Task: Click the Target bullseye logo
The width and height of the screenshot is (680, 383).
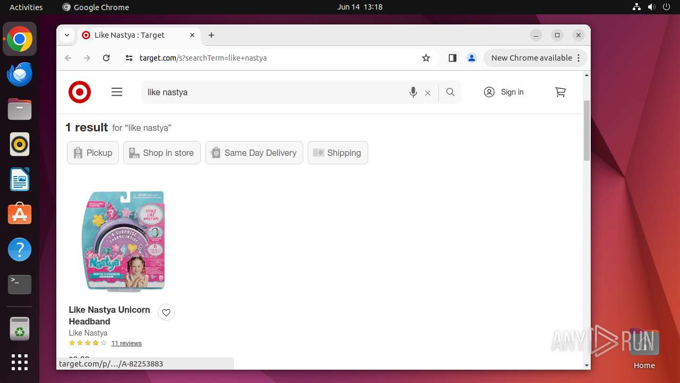Action: tap(80, 92)
